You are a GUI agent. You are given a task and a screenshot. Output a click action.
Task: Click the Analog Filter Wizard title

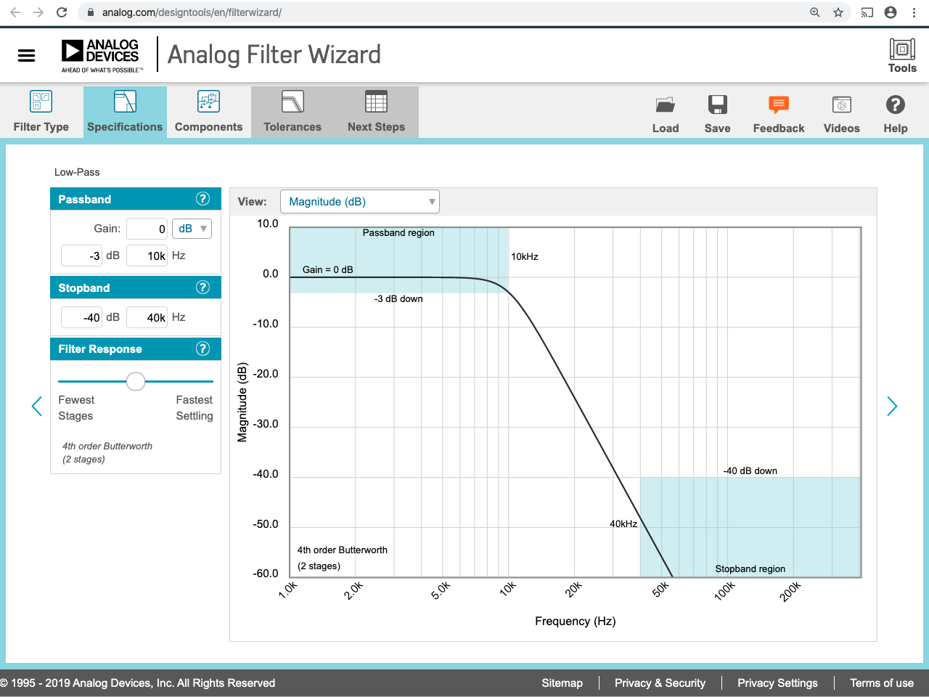pos(274,54)
